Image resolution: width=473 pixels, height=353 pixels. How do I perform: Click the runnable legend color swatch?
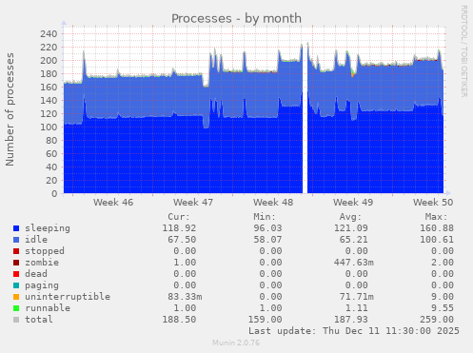[16, 308]
